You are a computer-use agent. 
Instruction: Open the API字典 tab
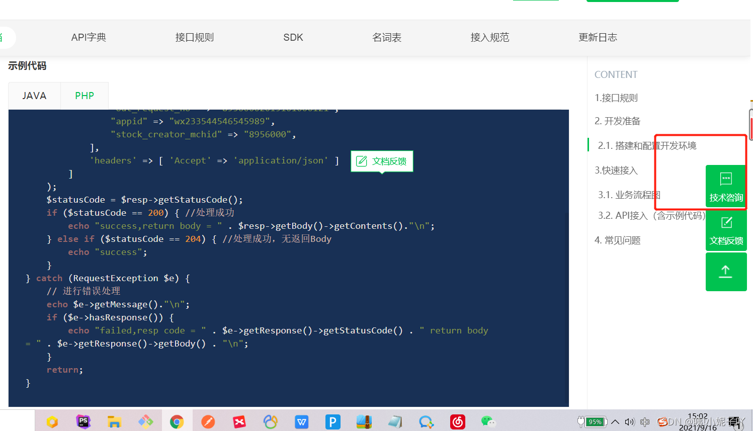tap(89, 37)
